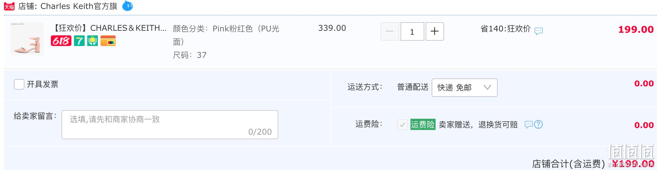Click the red 618 promotion badge
Screen dimensions: 657x170
click(61, 41)
